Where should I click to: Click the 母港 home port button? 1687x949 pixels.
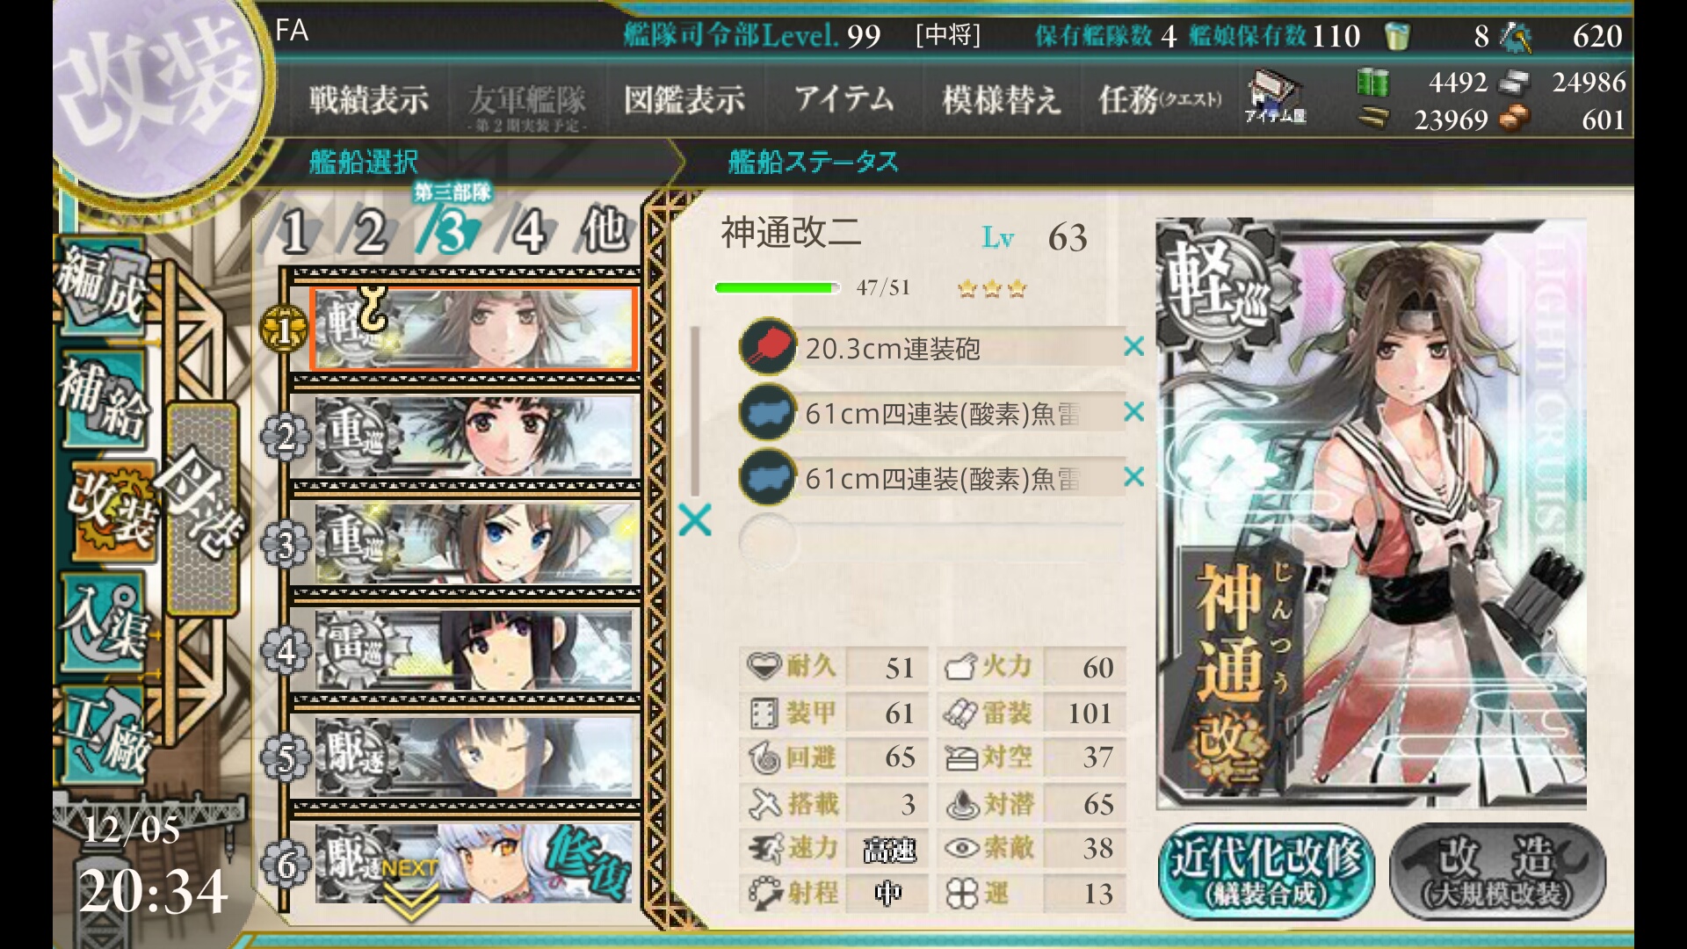tap(203, 509)
